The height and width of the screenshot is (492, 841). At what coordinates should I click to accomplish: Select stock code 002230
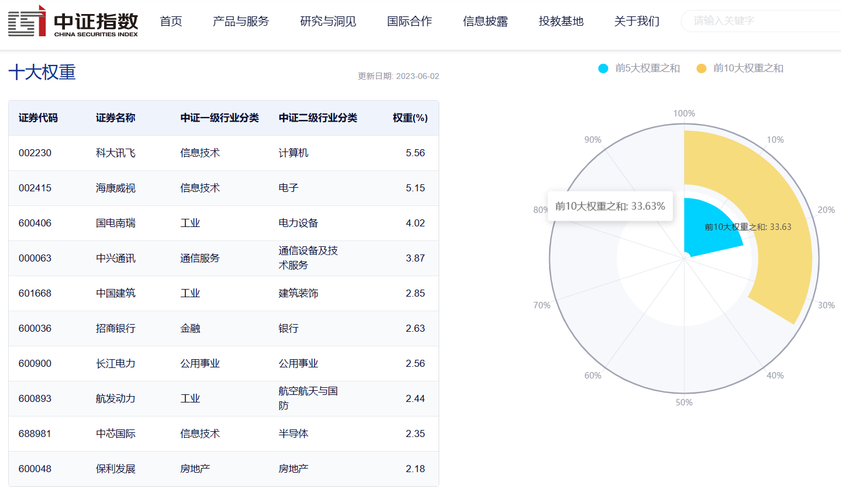(x=35, y=153)
